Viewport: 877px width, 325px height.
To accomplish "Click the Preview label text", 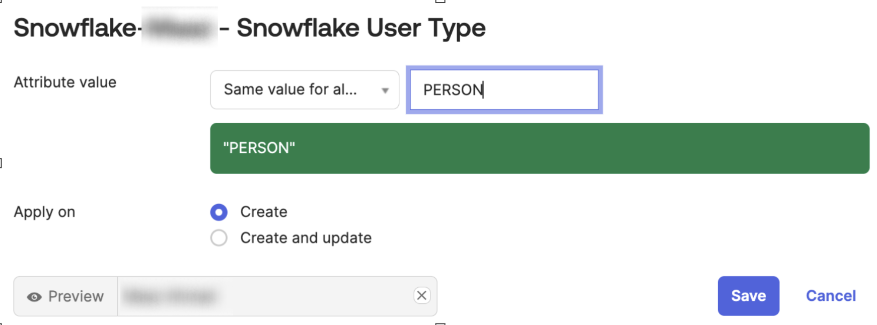I will (76, 296).
